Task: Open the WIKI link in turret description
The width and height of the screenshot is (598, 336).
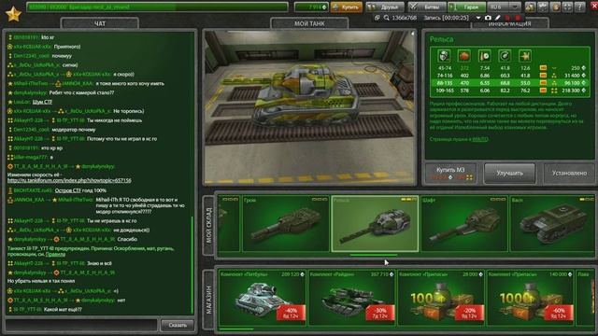Action: pyautogui.click(x=479, y=139)
